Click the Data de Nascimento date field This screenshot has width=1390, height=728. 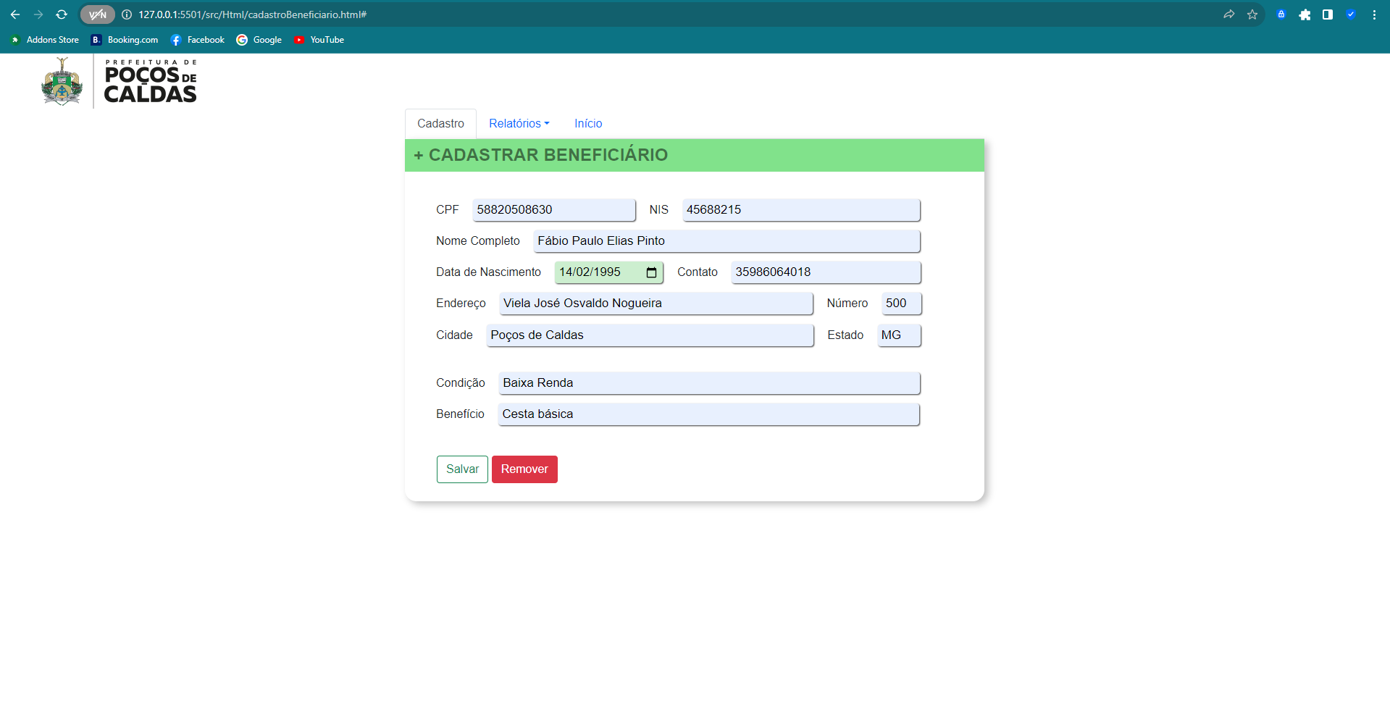(x=608, y=272)
